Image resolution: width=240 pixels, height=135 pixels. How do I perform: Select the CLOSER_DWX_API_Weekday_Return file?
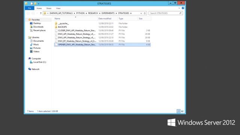(102, 30)
